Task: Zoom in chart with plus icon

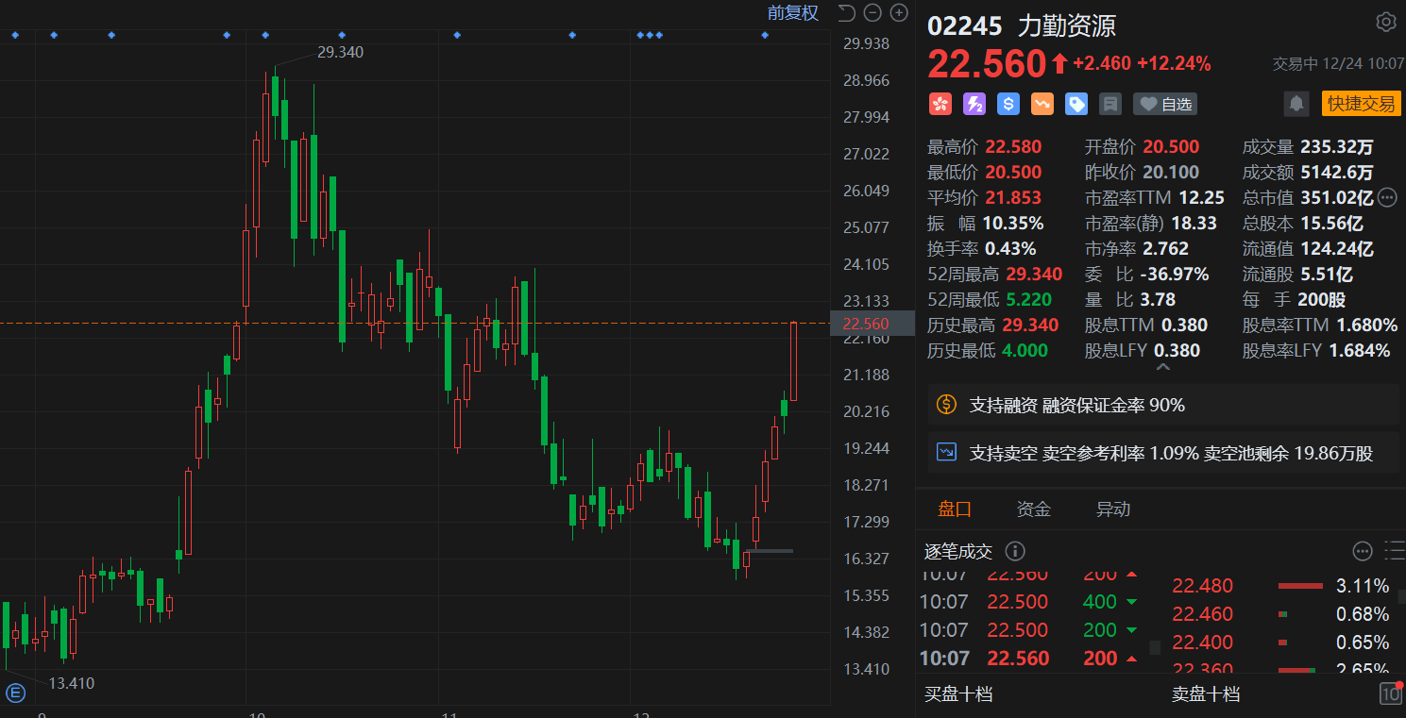Action: (898, 13)
